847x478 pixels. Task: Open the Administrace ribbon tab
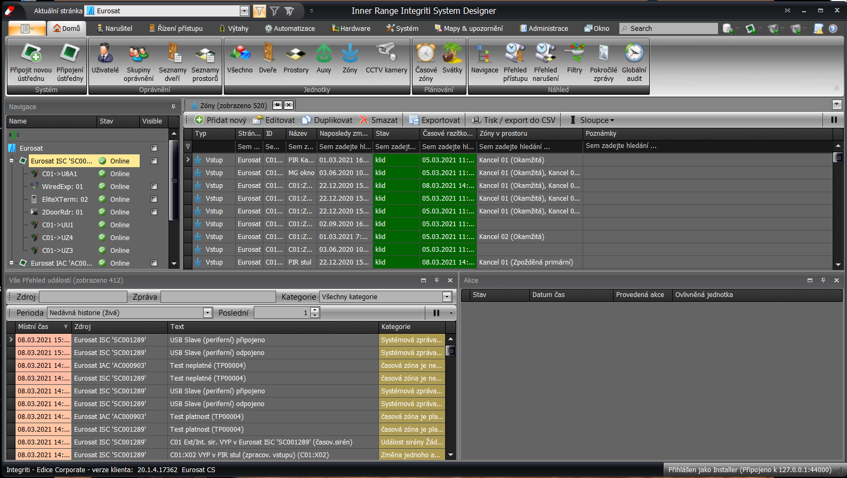pos(544,29)
